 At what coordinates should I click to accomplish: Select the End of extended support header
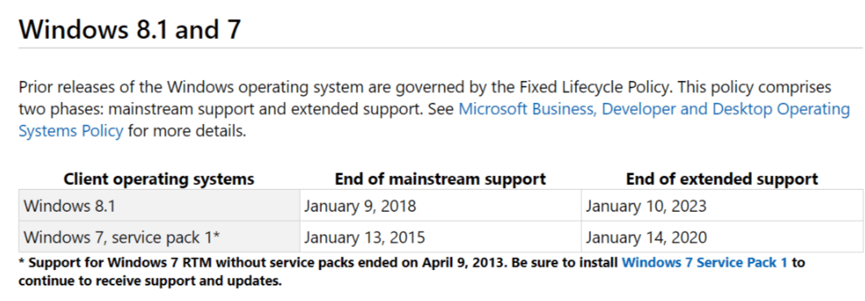click(x=722, y=178)
